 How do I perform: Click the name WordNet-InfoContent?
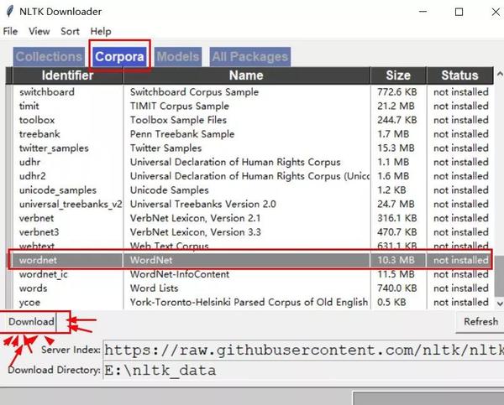point(180,274)
